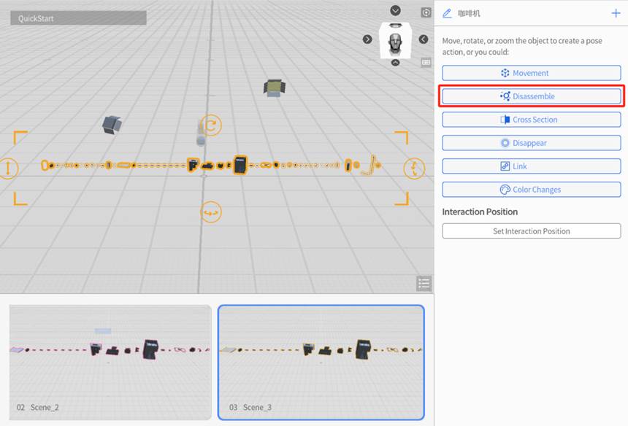Click the Set Interaction Position button
Screen dimensions: 628x426
[531, 231]
